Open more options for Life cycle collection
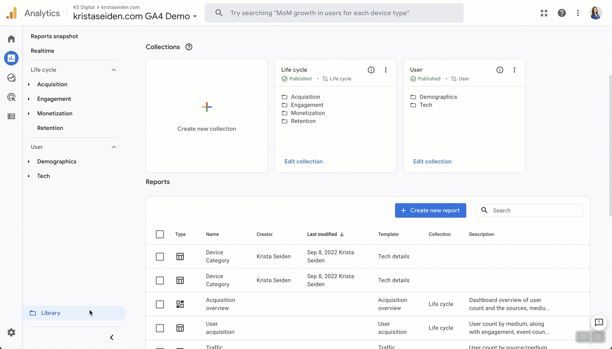The height and width of the screenshot is (349, 612). tap(386, 70)
